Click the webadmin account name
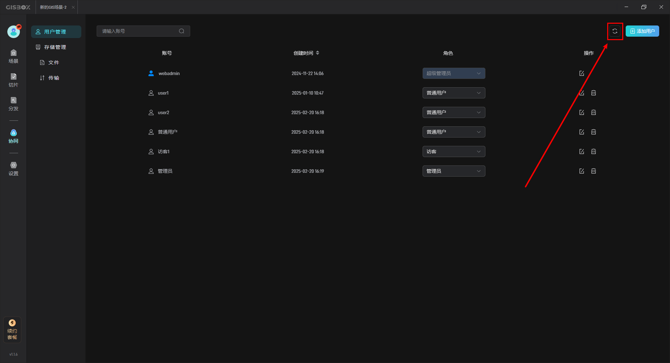 point(169,73)
